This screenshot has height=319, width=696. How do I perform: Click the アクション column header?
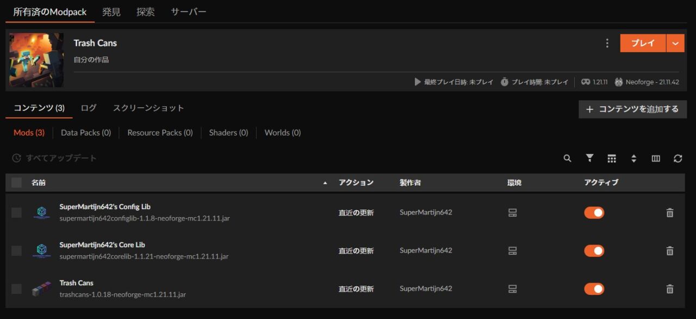tap(356, 183)
